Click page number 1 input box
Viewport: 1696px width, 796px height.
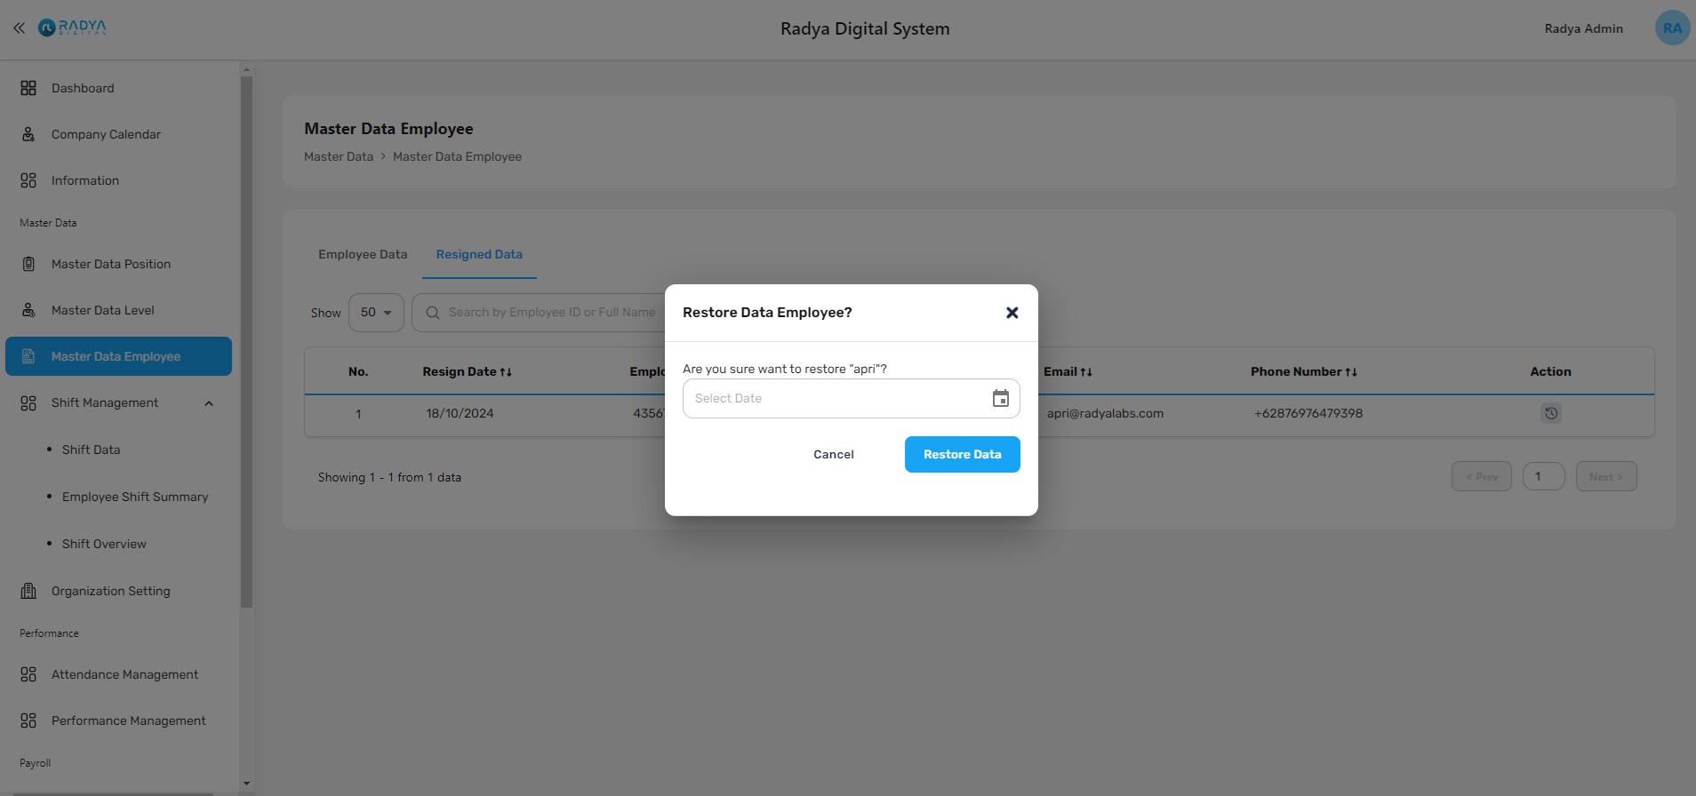pos(1544,477)
